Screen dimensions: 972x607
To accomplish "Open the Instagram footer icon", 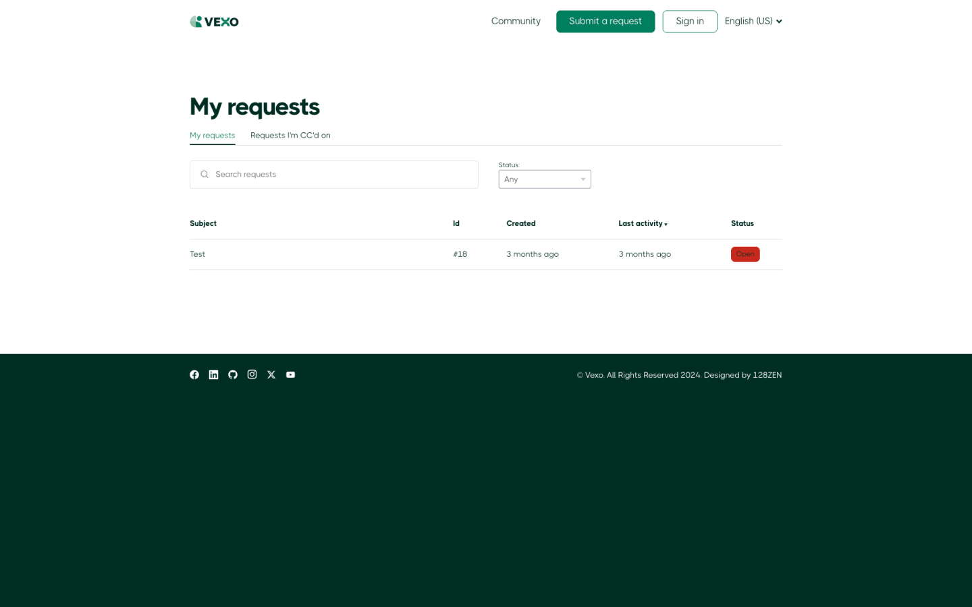I will [252, 375].
